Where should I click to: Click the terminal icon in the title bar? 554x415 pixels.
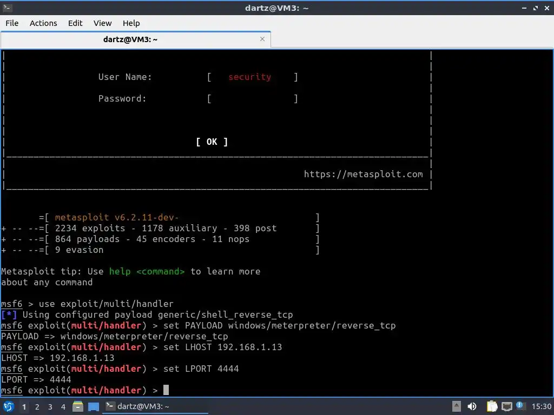tap(7, 8)
